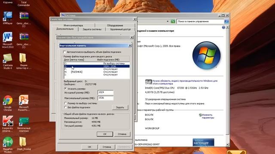Viewport: 275px width, 154px height.
Task: Open Total Commander desktop shortcut
Action: tap(24, 3)
